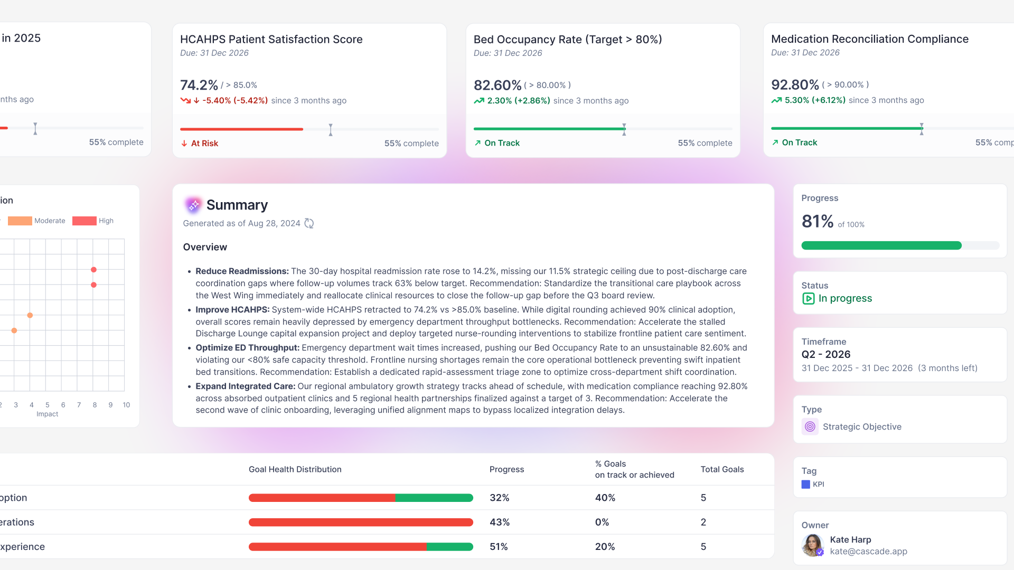Click the 92.80% Medication Reconciliation value
This screenshot has width=1014, height=570.
[x=795, y=85]
